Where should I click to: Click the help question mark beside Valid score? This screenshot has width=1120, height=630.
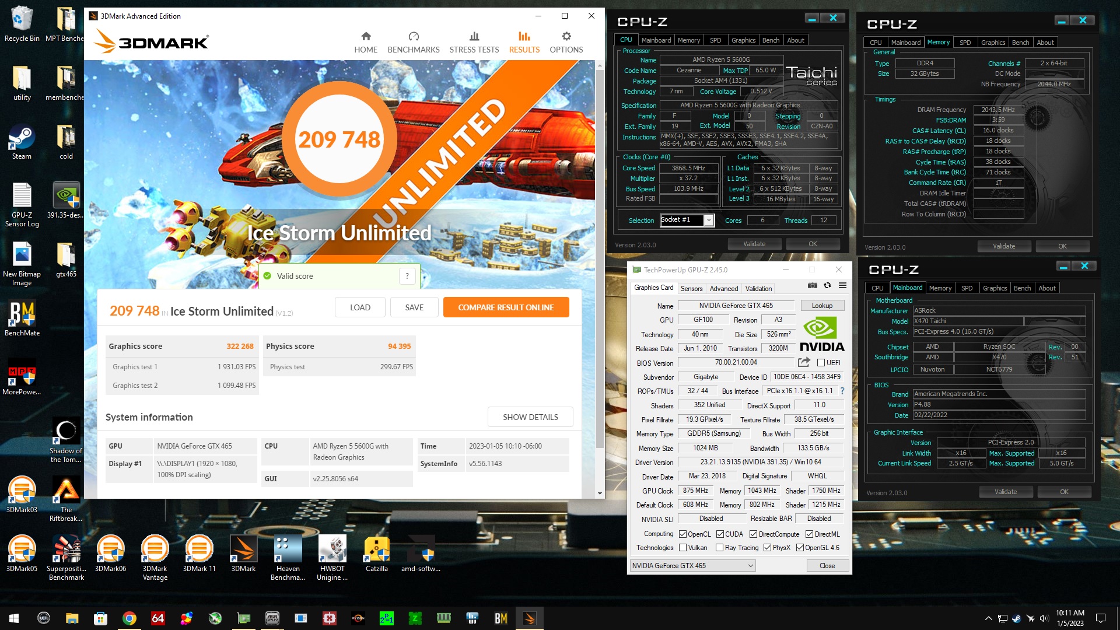click(x=407, y=276)
